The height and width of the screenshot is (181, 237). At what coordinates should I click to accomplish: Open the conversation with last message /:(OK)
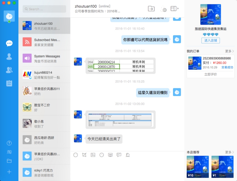click(44, 156)
